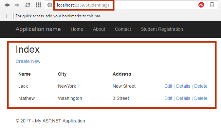Select the Washington city cell
Image resolution: width=221 pixels, height=128 pixels.
pyautogui.click(x=70, y=99)
